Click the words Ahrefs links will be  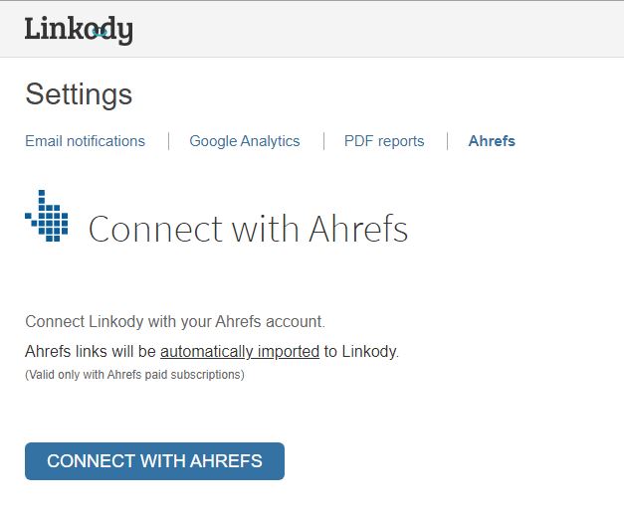(91, 351)
